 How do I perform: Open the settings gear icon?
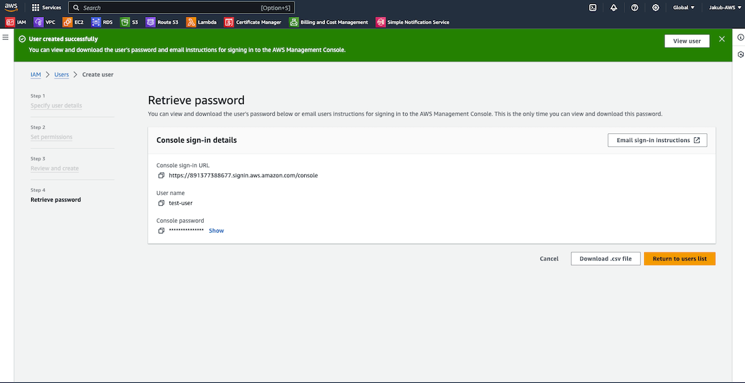(x=656, y=7)
